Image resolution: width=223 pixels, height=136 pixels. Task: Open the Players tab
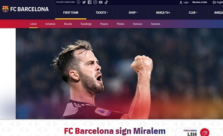point(104,24)
